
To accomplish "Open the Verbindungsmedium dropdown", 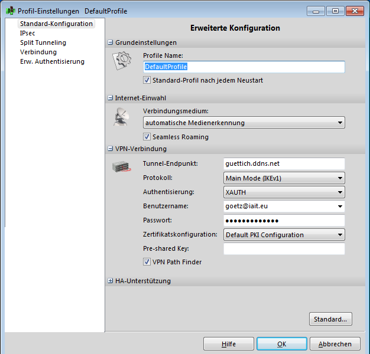I will tap(244, 123).
